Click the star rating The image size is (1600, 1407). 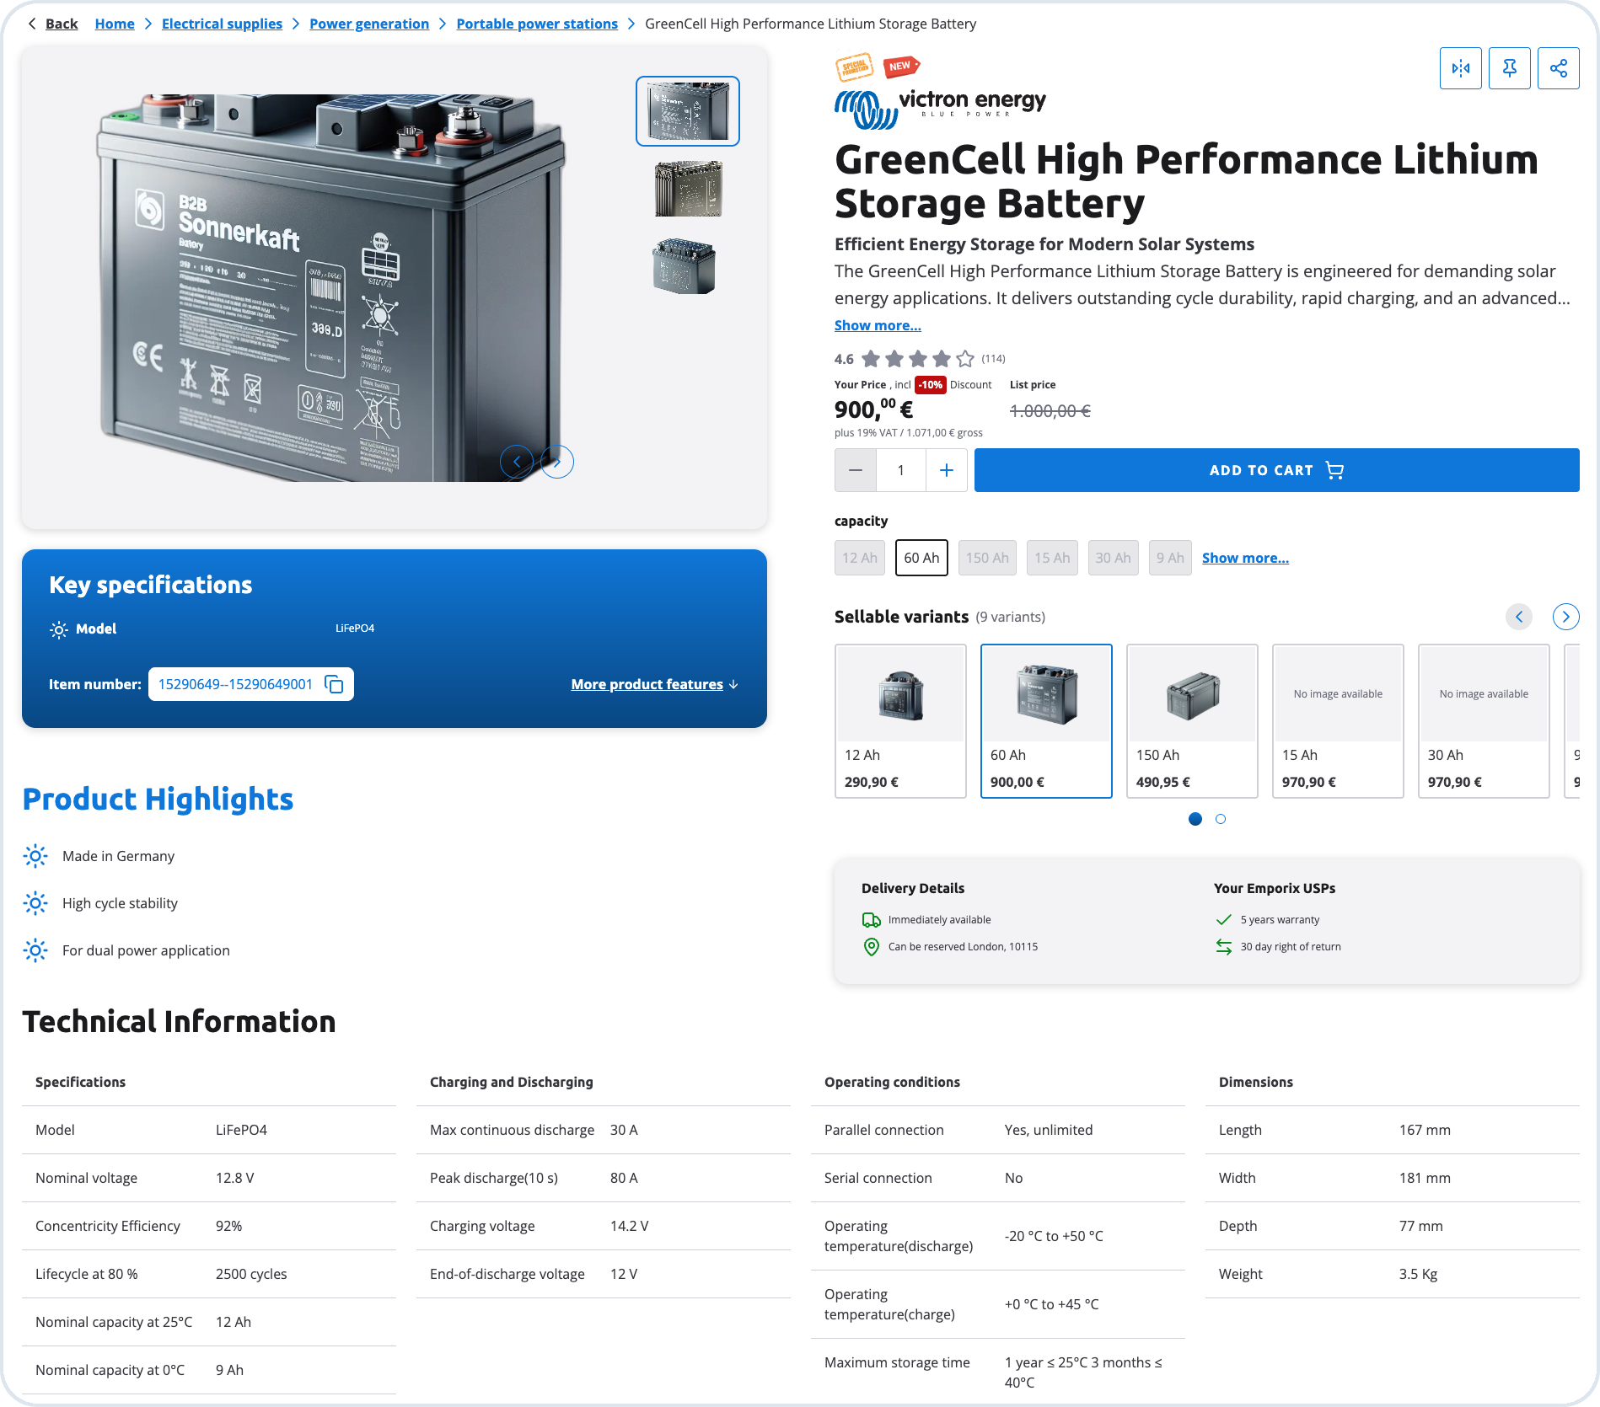[x=918, y=359]
